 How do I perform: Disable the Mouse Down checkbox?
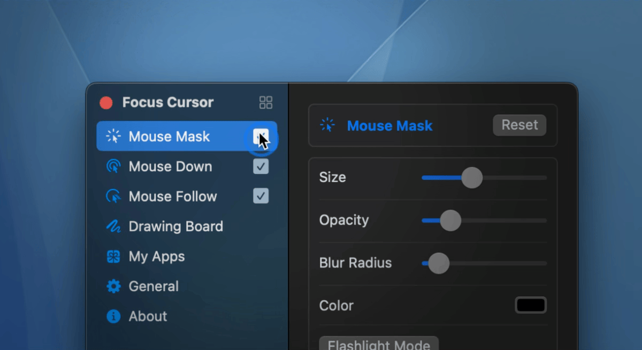coord(261,166)
